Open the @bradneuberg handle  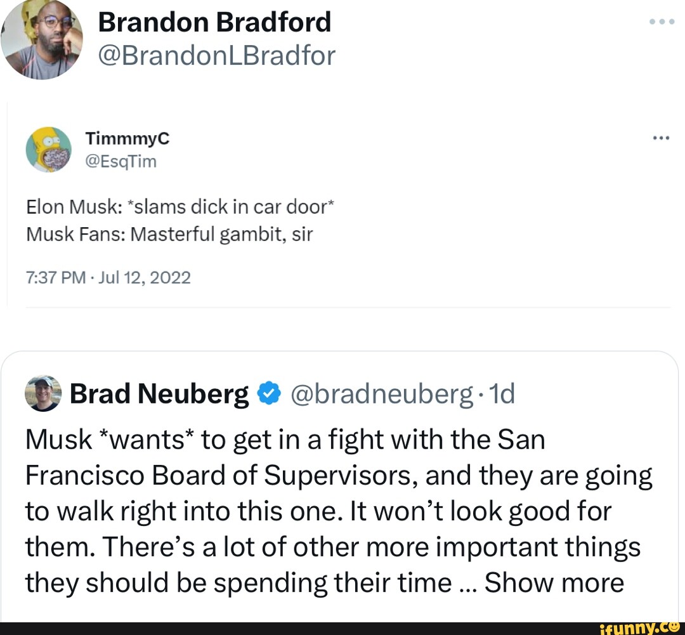[381, 394]
